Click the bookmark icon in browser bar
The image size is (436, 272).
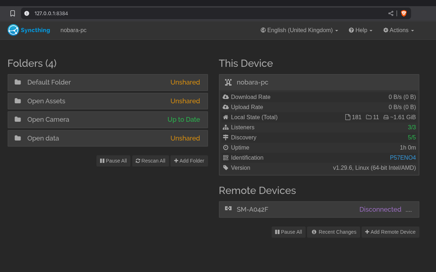(13, 13)
